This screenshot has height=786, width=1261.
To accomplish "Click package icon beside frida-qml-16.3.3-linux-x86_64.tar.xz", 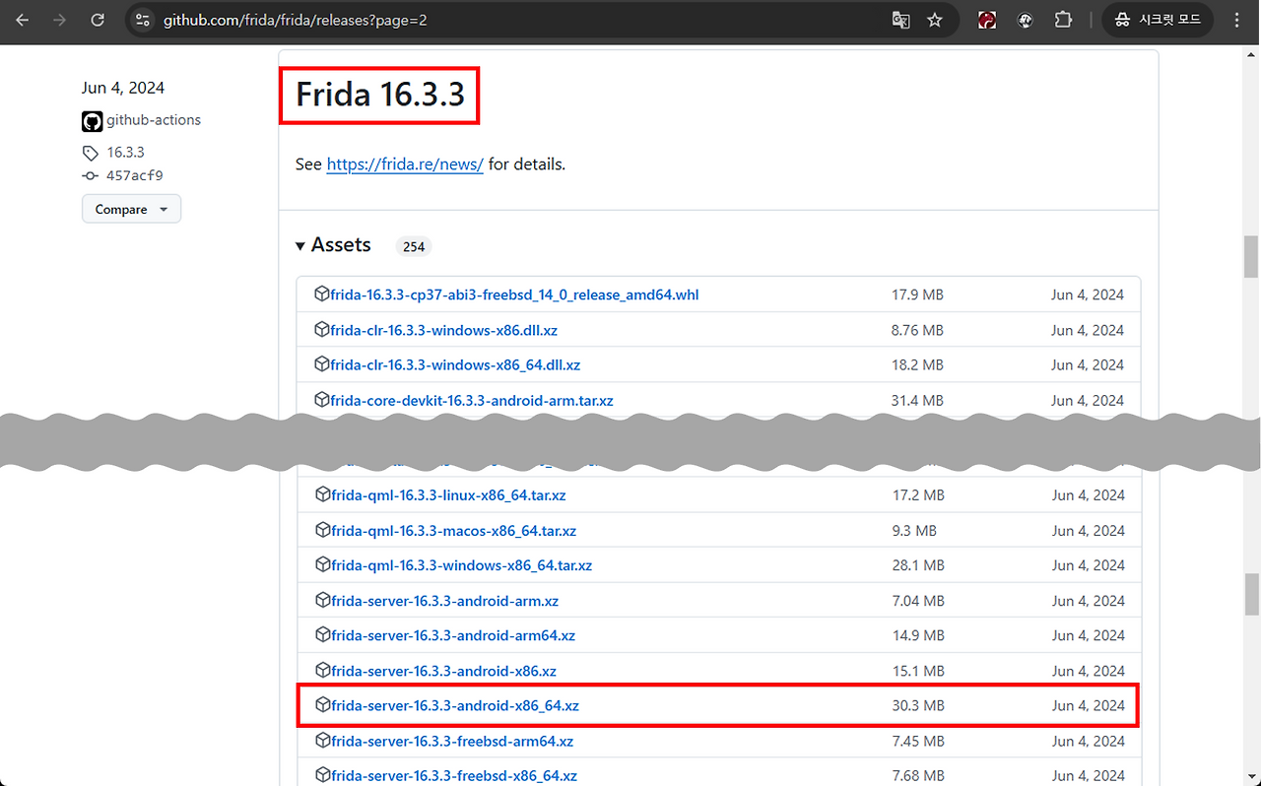I will (321, 494).
